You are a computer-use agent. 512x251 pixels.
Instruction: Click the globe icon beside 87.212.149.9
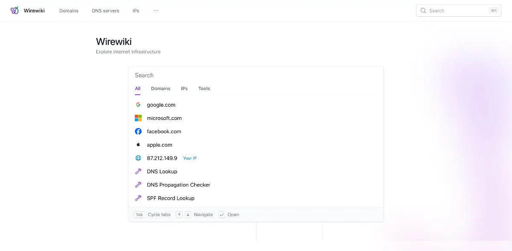pos(138,158)
